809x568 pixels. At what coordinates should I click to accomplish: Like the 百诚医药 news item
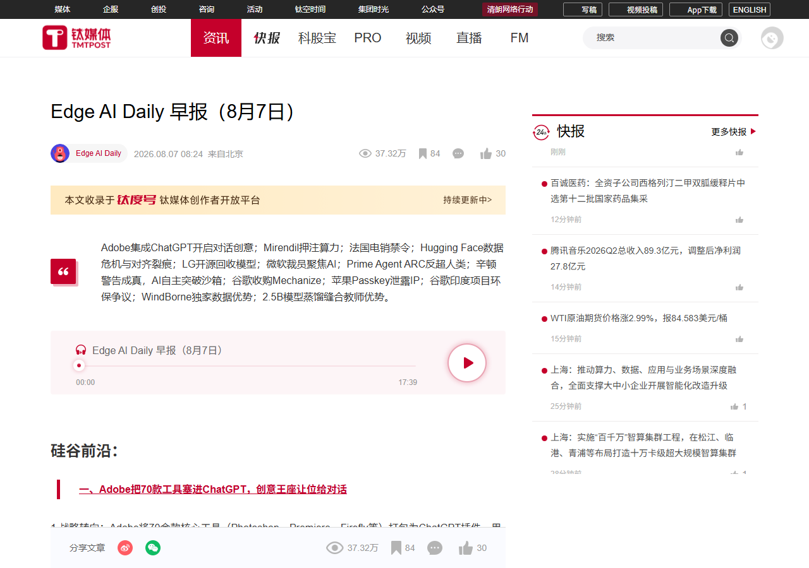pos(739,220)
